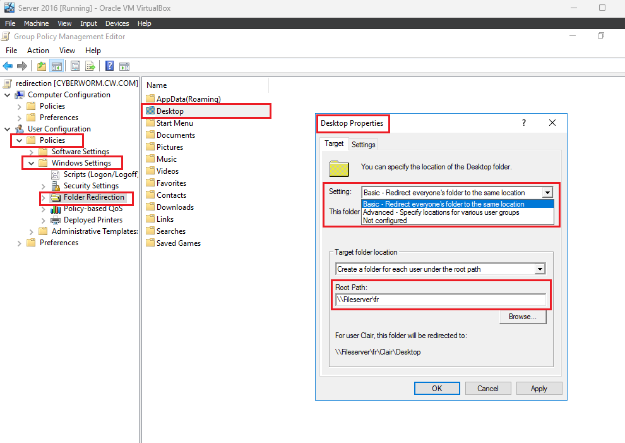Click the Back arrow toolbar icon
Image resolution: width=625 pixels, height=443 pixels.
[x=8, y=66]
